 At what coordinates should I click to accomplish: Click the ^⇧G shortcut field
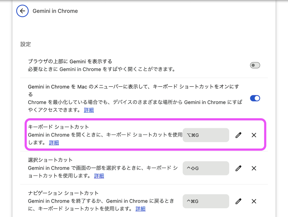click(206, 168)
